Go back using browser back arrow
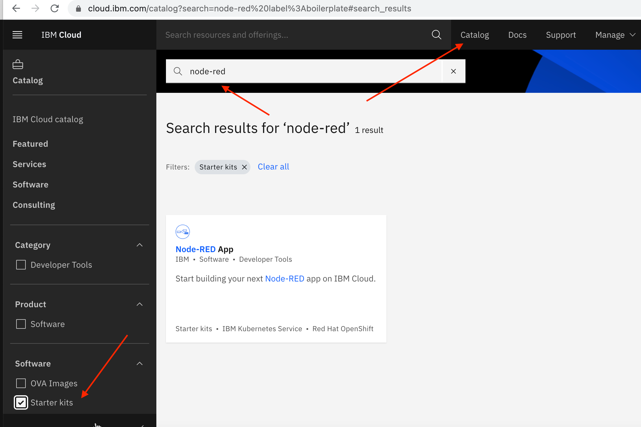This screenshot has height=427, width=641. pyautogui.click(x=16, y=8)
